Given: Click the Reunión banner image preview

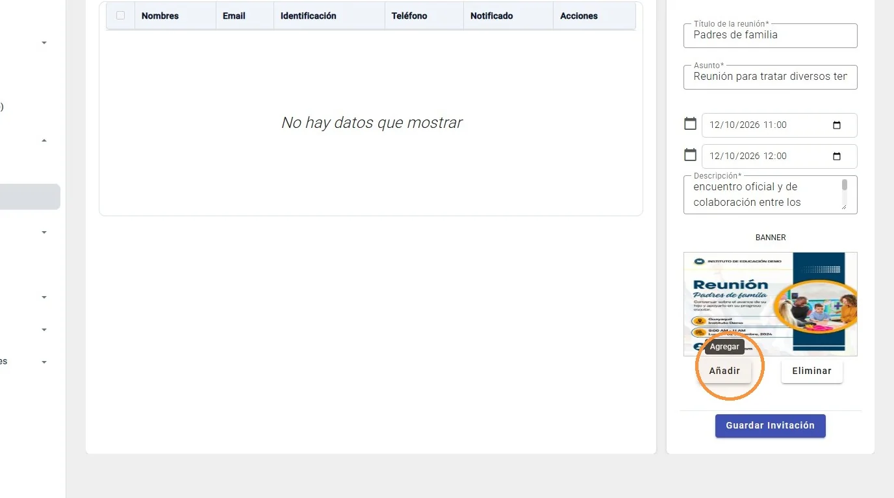Looking at the screenshot, I should tap(771, 304).
